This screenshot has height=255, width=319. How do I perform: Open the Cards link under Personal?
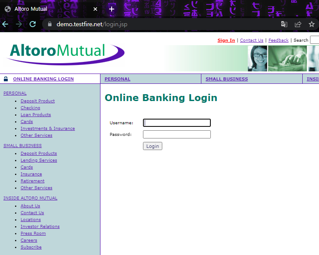(27, 122)
